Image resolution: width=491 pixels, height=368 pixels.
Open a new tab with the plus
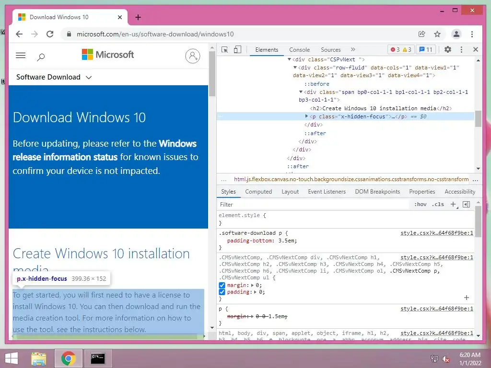pos(138,17)
